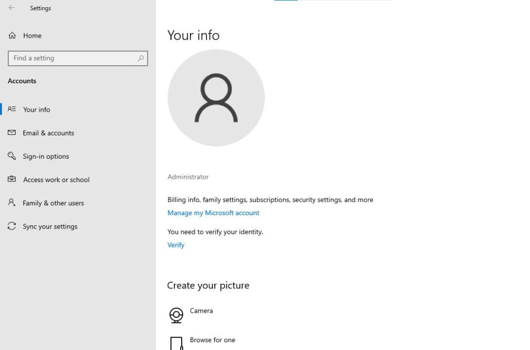This screenshot has width=530, height=350.
Task: Click into the Find a setting field
Action: (72, 58)
